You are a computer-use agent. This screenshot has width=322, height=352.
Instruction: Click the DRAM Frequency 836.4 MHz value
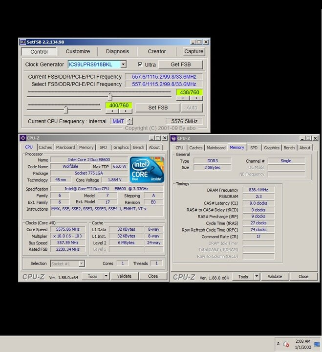258,190
